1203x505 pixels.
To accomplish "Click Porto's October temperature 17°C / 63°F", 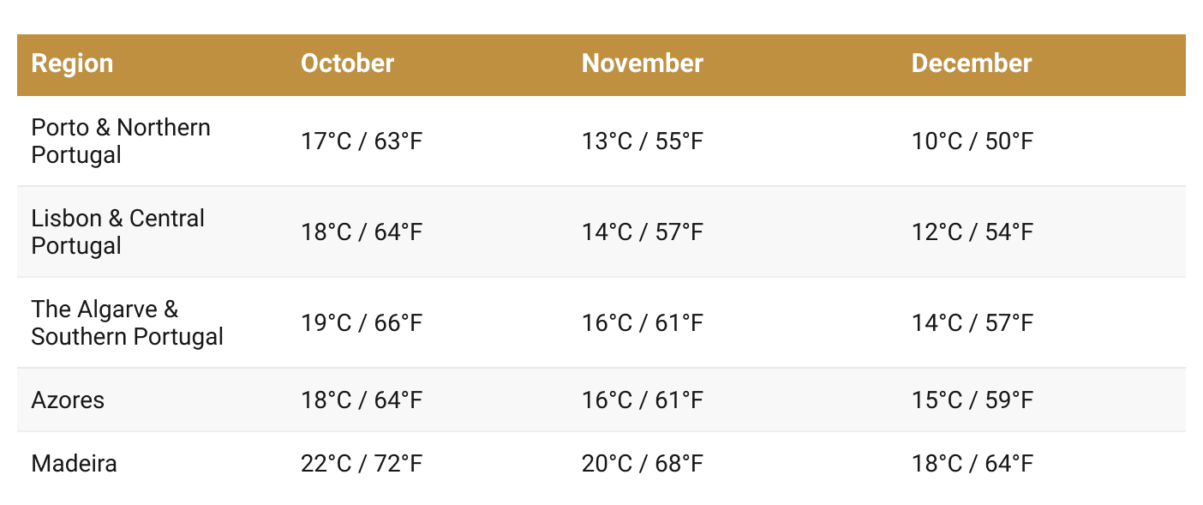I will click(362, 141).
